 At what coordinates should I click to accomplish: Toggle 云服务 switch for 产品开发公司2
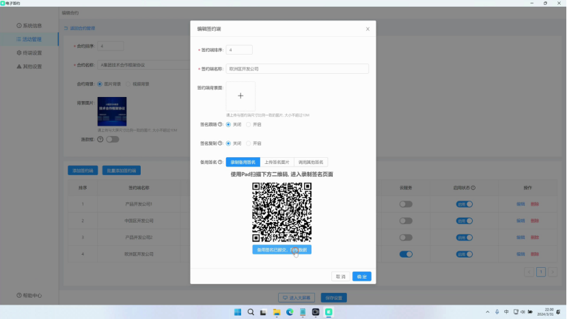coord(406,237)
